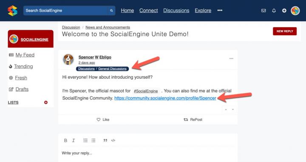
Task: Click the post title Welcome to SocialEngine Unite Demo
Action: [125, 34]
